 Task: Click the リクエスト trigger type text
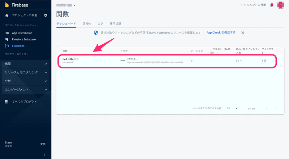132,59
